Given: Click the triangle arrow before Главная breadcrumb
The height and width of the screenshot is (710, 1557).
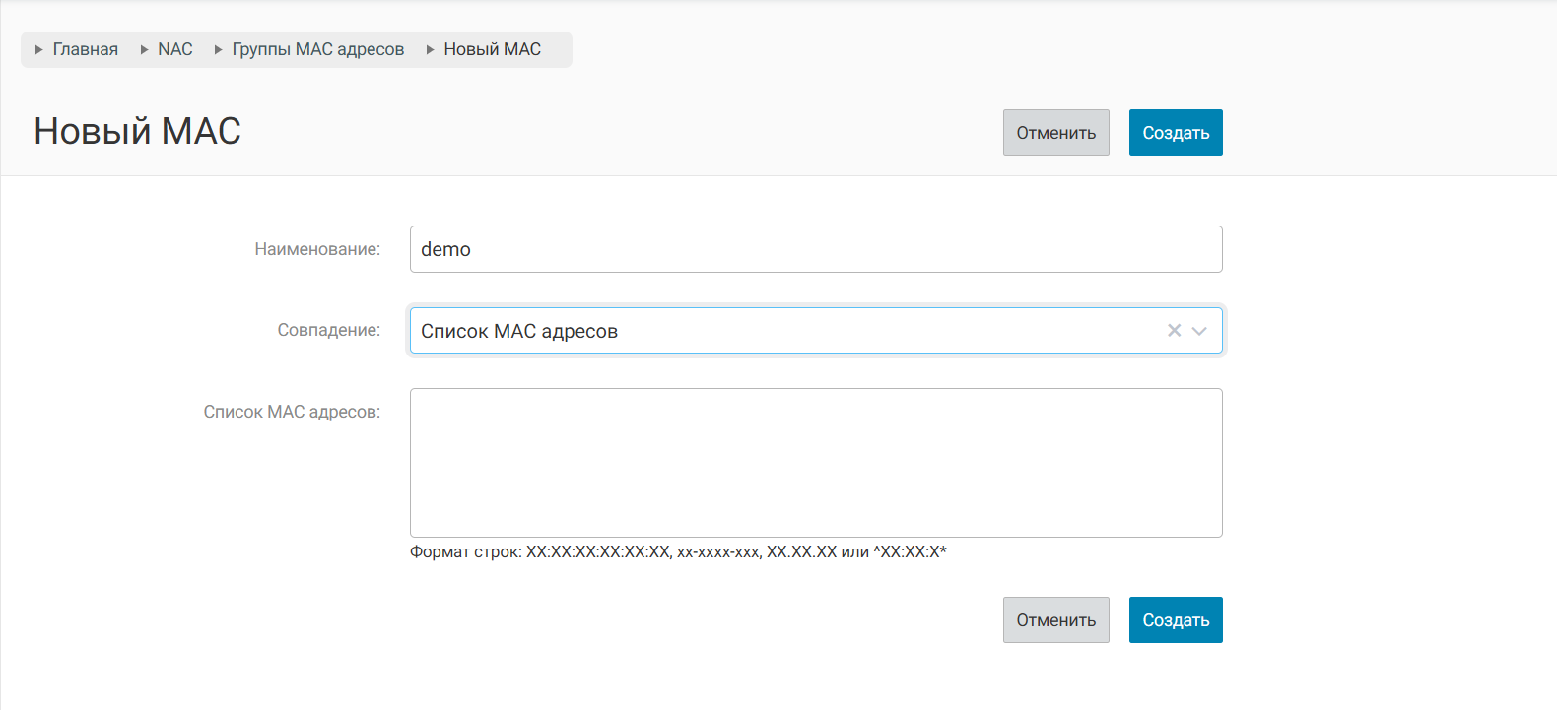Looking at the screenshot, I should [x=39, y=49].
